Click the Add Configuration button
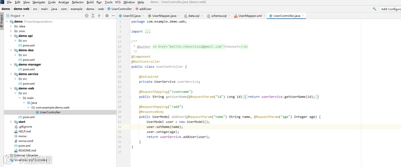The image size is (401, 167). [390, 9]
